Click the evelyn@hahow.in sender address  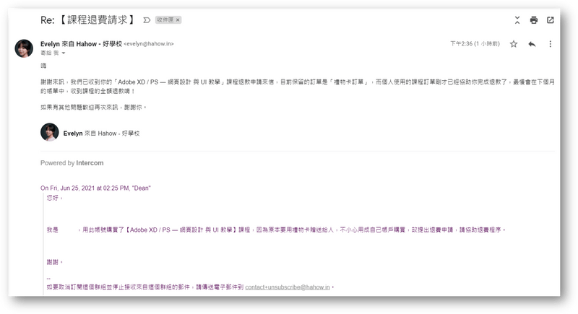click(149, 44)
